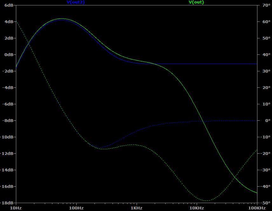Select the 100Hz frequency axis label
The height and width of the screenshot is (211, 272).
coord(76,208)
